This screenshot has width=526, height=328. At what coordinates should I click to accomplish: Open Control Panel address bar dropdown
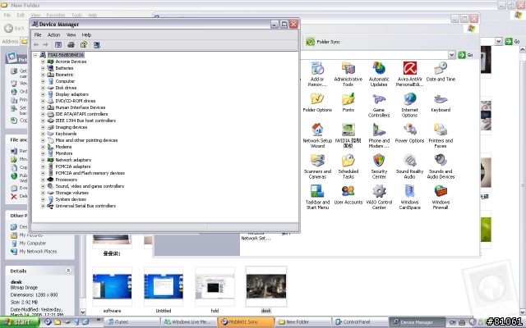coord(452,55)
